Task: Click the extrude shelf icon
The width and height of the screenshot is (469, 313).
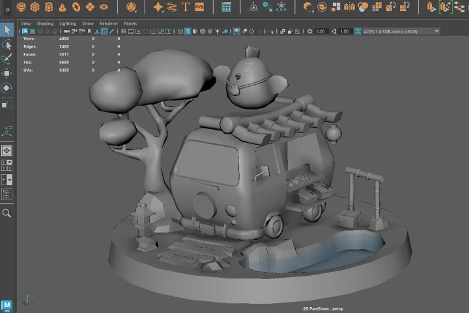Action: coord(431,7)
